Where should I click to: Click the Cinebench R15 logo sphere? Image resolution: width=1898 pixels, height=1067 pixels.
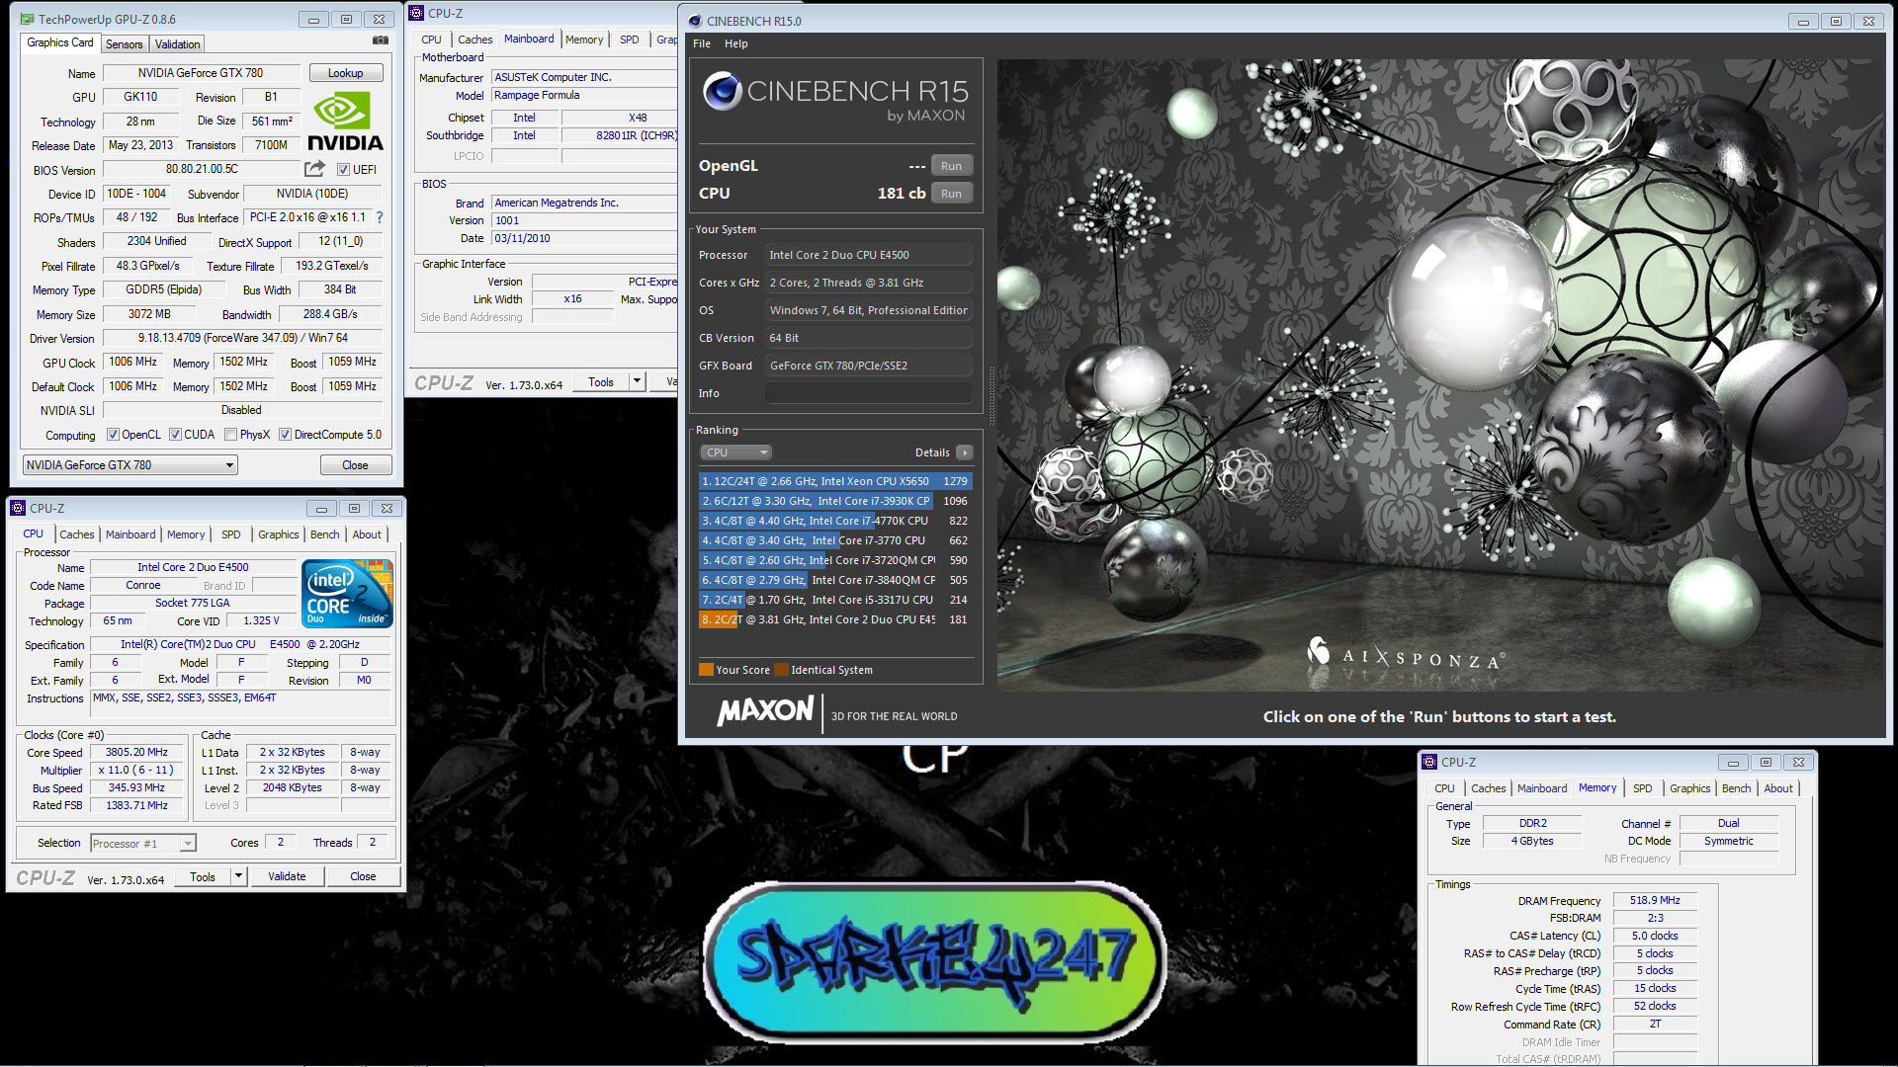pos(723,92)
